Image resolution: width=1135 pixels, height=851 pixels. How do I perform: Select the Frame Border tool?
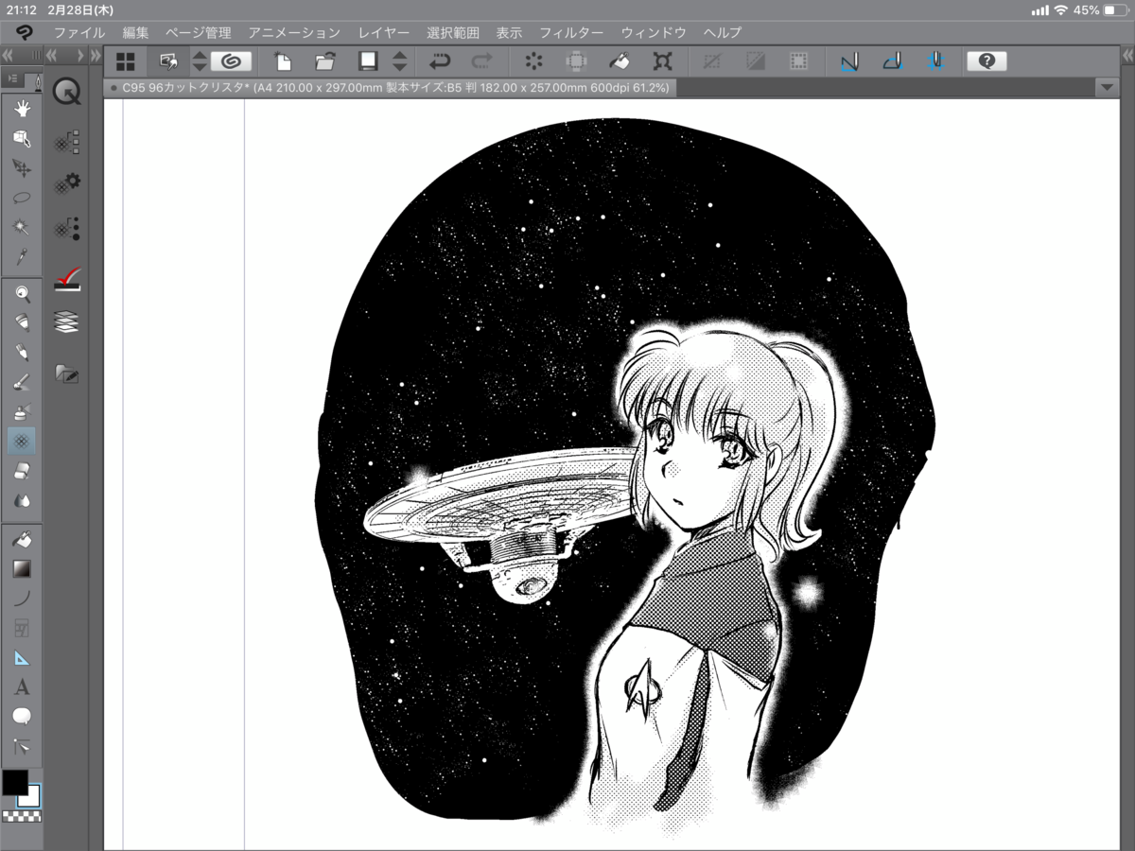click(x=22, y=627)
